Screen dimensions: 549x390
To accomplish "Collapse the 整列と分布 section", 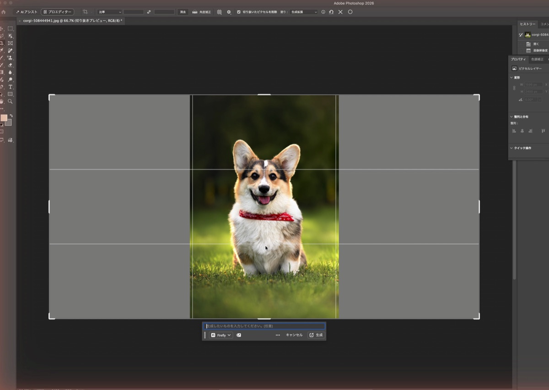I will pos(512,117).
